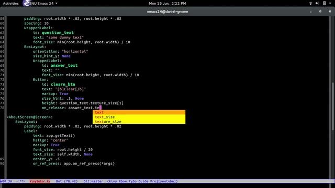Screen dimensions: 335x188
Task: Click 'text: "some dummy text"' line
Action: pos(58,37)
